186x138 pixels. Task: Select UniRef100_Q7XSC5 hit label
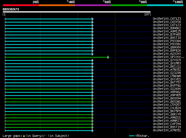click(x=167, y=60)
